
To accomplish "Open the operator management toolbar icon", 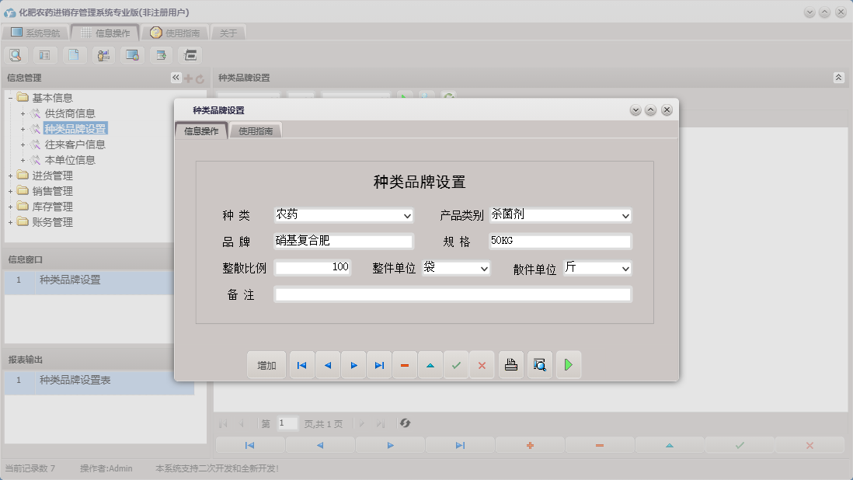I will pyautogui.click(x=103, y=55).
